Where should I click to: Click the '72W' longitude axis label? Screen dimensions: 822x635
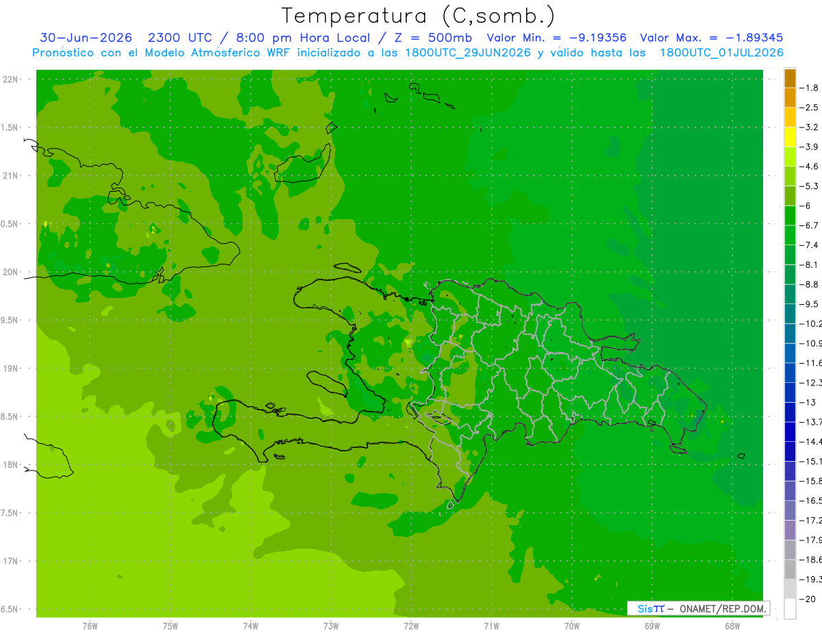(x=411, y=625)
